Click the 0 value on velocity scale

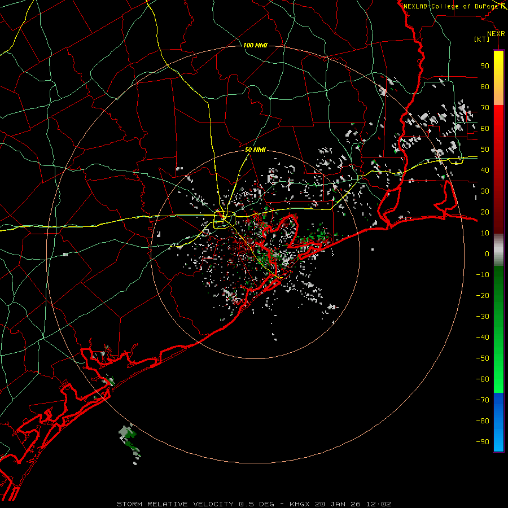pyautogui.click(x=487, y=253)
